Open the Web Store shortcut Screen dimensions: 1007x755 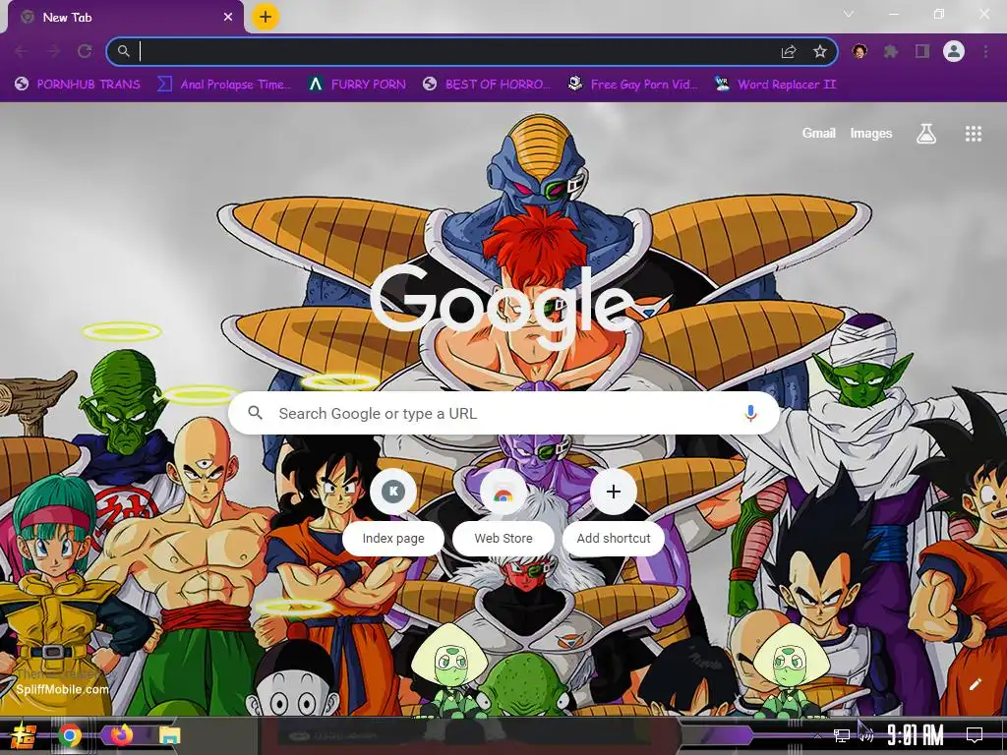coord(503,513)
